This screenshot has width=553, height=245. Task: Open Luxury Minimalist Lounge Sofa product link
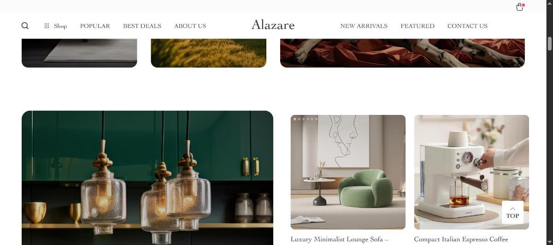pos(339,239)
